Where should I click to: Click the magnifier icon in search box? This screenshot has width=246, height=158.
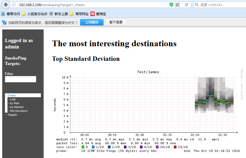[196, 5]
